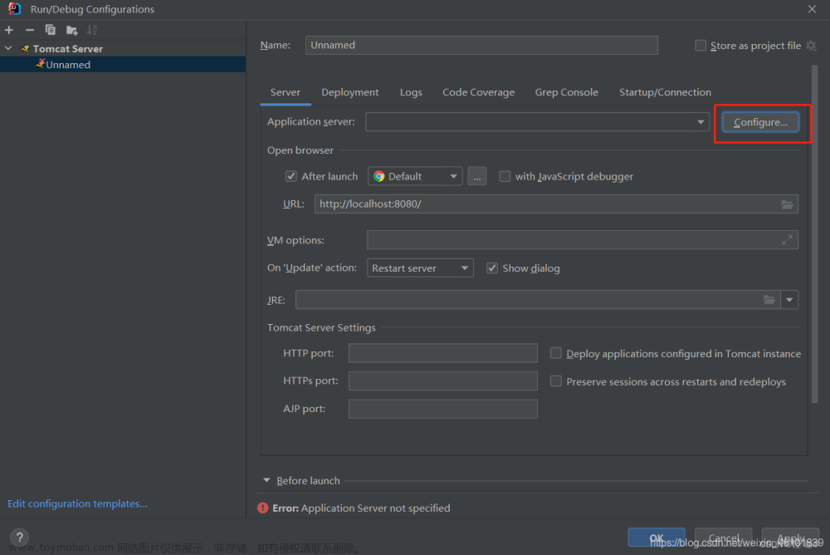Collapse the Before launch section
830x555 pixels.
click(x=266, y=480)
